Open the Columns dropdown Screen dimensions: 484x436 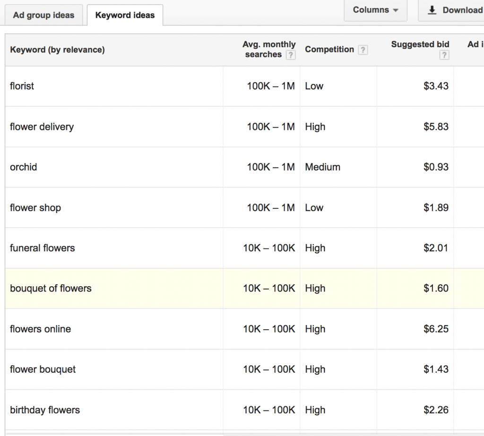[375, 10]
